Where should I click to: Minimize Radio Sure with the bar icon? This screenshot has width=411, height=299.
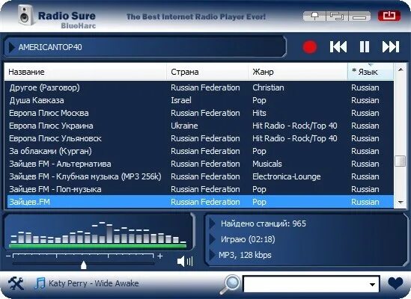click(359, 16)
